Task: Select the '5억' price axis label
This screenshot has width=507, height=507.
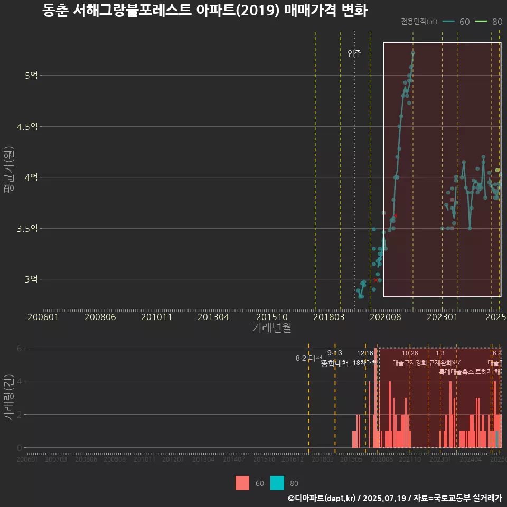Action: click(31, 76)
